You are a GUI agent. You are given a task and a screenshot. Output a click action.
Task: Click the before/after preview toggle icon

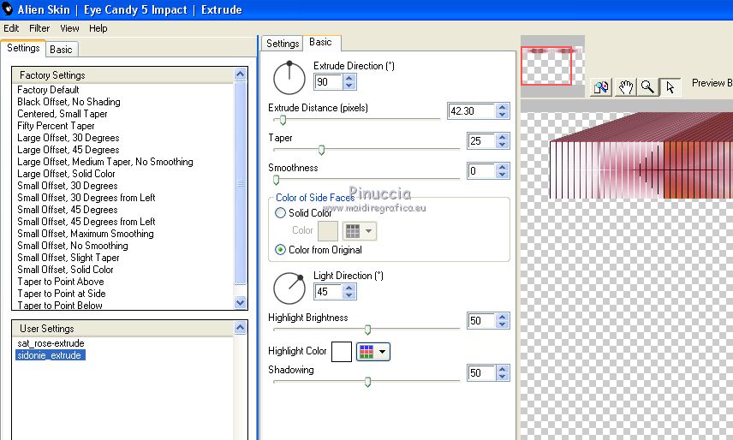(601, 86)
